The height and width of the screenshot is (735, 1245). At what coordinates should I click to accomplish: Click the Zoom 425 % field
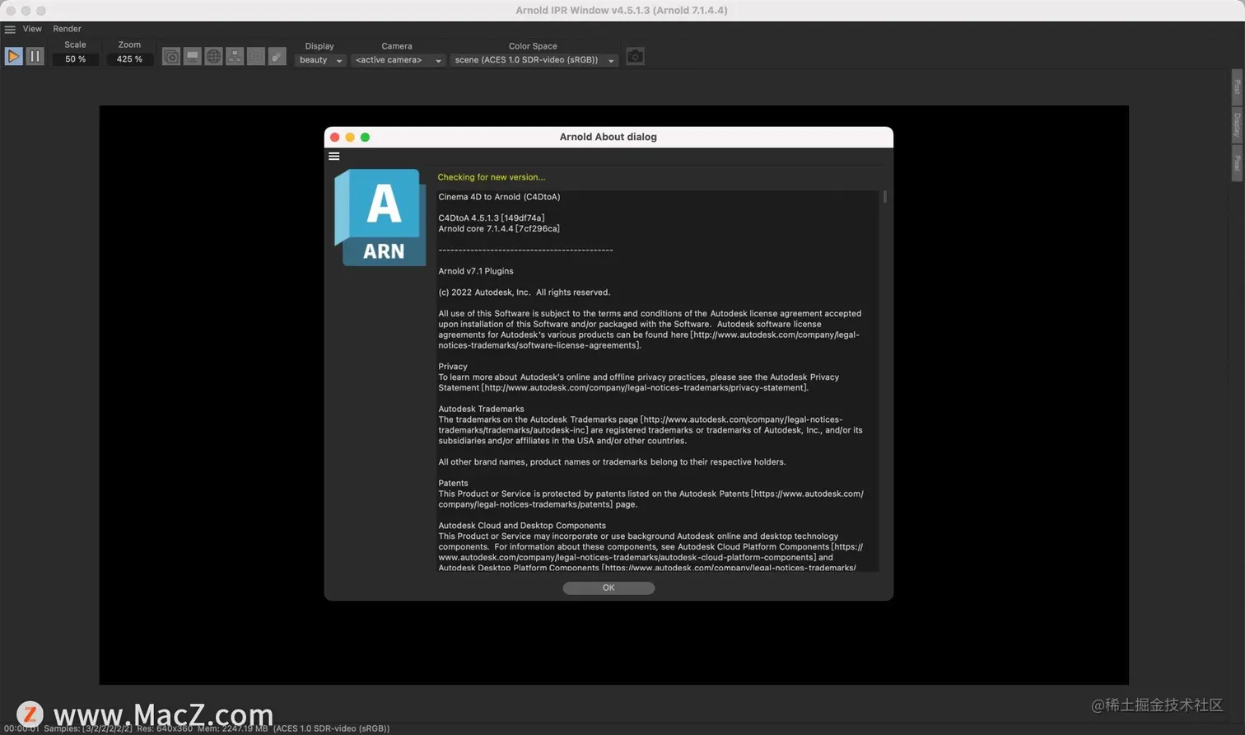click(129, 59)
